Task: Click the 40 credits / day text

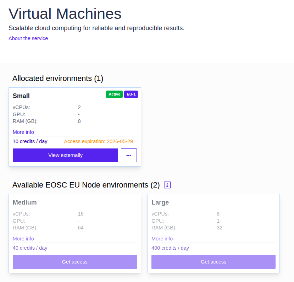Action: click(30, 248)
